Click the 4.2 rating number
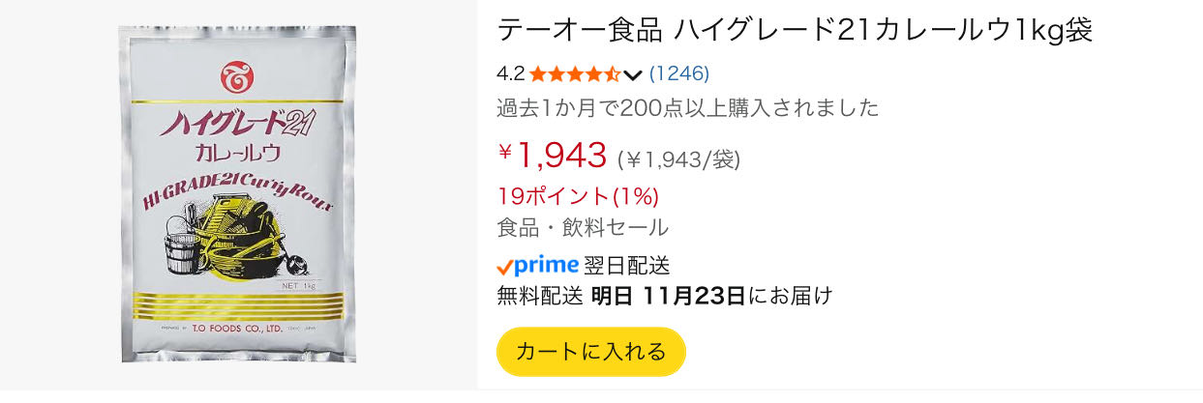The width and height of the screenshot is (1203, 403). tap(509, 73)
